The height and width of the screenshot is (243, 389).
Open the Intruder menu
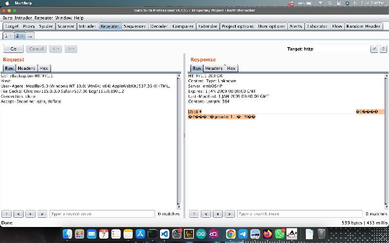pyautogui.click(x=23, y=18)
